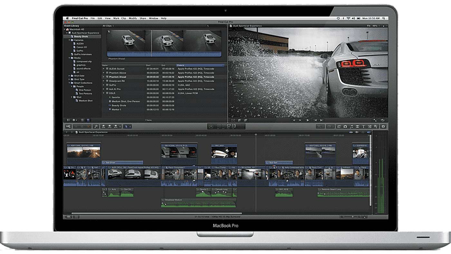Open the gear action menu in Event Library
This screenshot has width=451, height=254.
tap(74, 120)
